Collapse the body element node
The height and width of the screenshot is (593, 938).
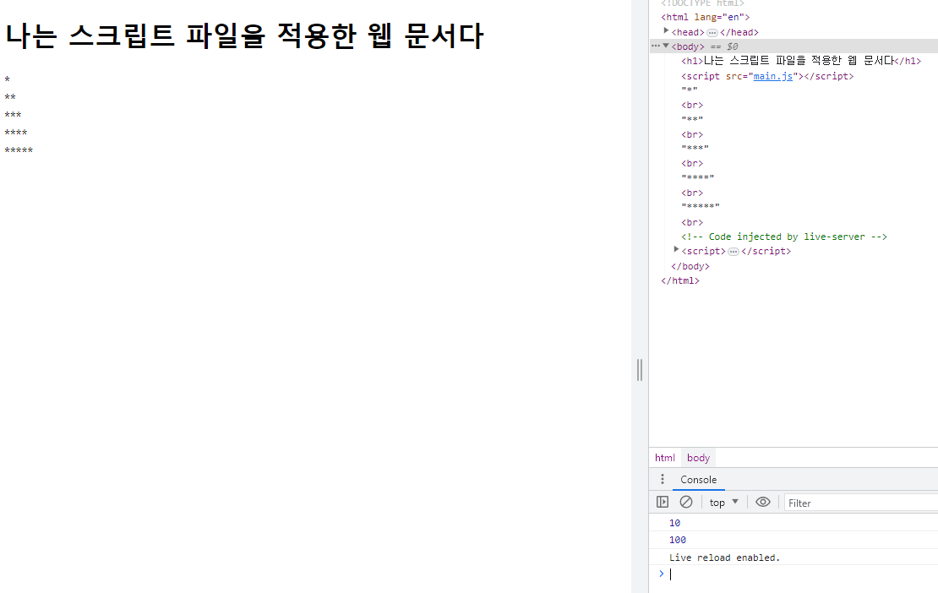pyautogui.click(x=666, y=46)
